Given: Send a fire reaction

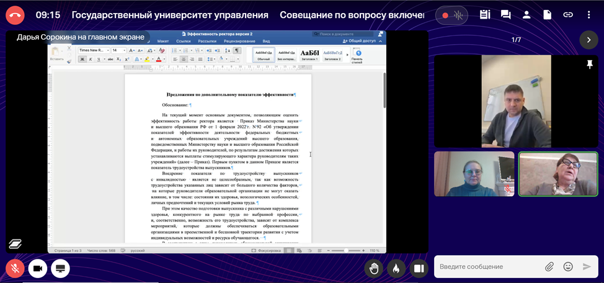Looking at the screenshot, I should click(x=396, y=268).
